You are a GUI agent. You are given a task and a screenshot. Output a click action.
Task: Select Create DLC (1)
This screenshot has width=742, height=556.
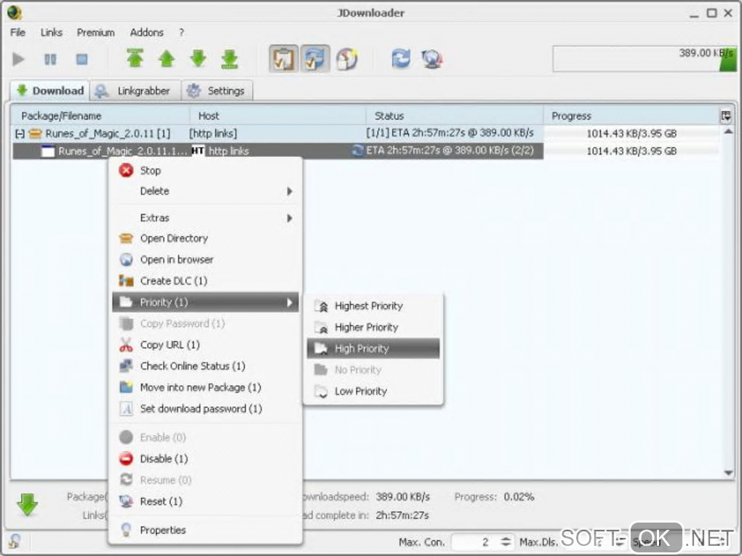pos(205,281)
